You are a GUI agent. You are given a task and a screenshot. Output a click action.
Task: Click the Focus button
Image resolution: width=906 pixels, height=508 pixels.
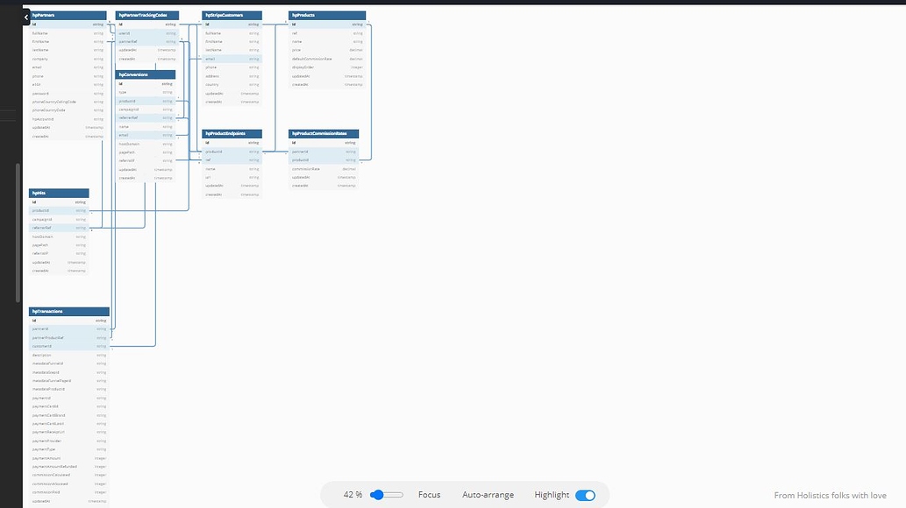pos(429,495)
